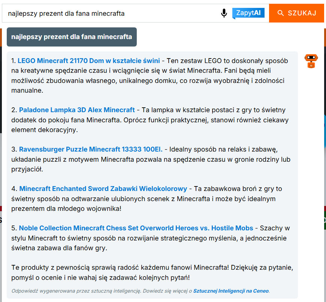Screen dimensions: 326x302
Task: Click the magnifying glass icon in the search button
Action: (x=281, y=13)
